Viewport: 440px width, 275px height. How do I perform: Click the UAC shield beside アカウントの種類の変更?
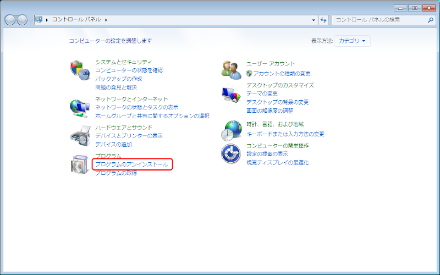pos(249,74)
